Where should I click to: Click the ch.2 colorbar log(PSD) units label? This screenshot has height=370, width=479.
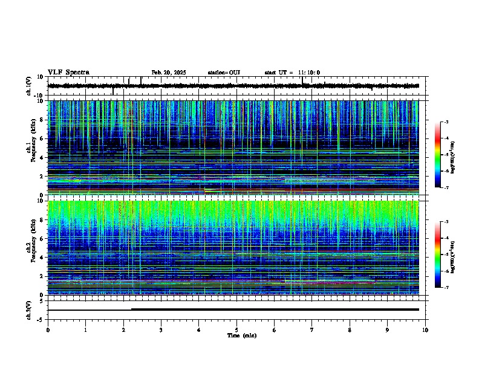coord(452,257)
